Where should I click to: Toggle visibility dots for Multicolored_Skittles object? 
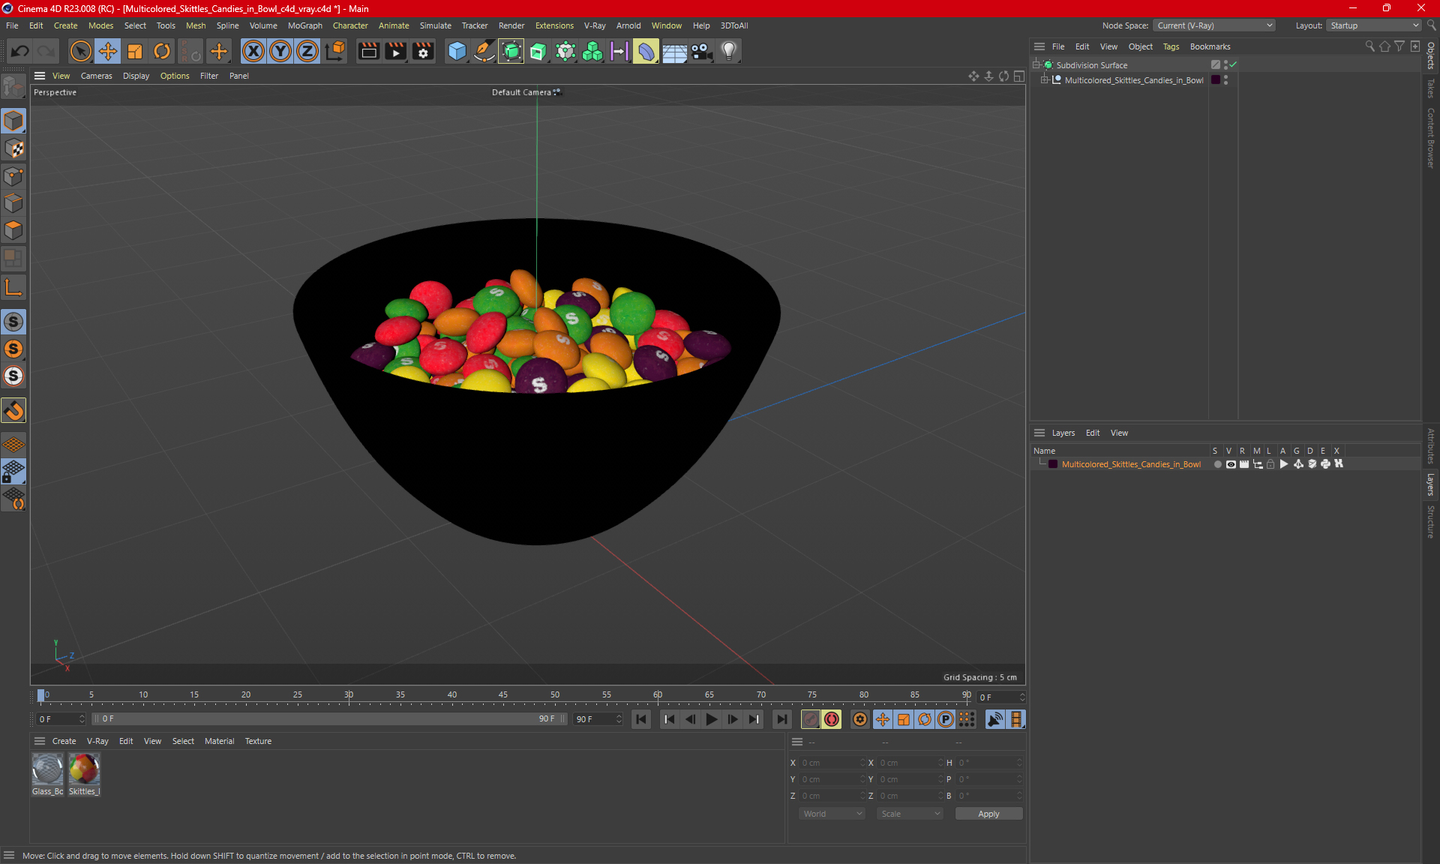(1225, 79)
